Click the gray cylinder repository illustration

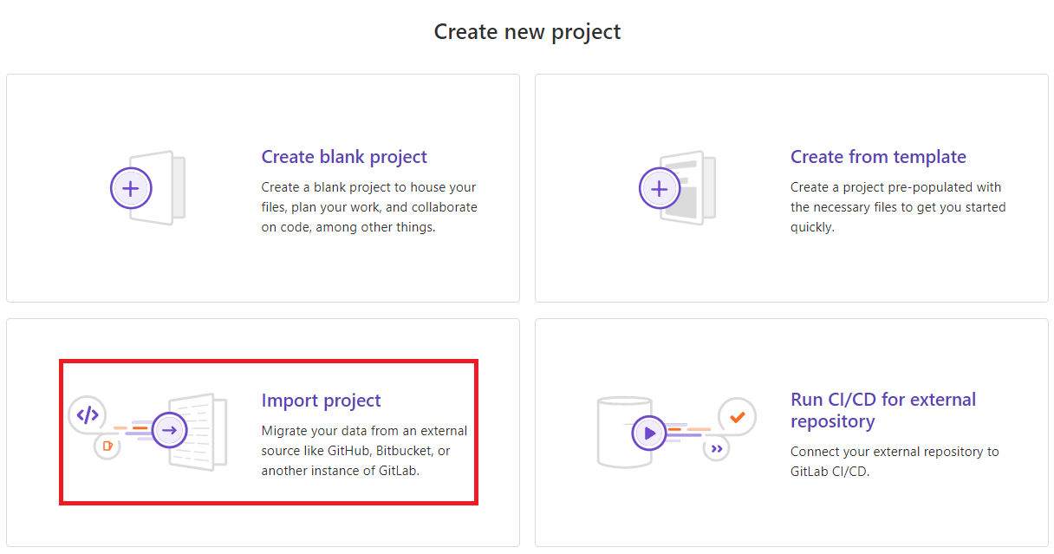click(x=624, y=432)
